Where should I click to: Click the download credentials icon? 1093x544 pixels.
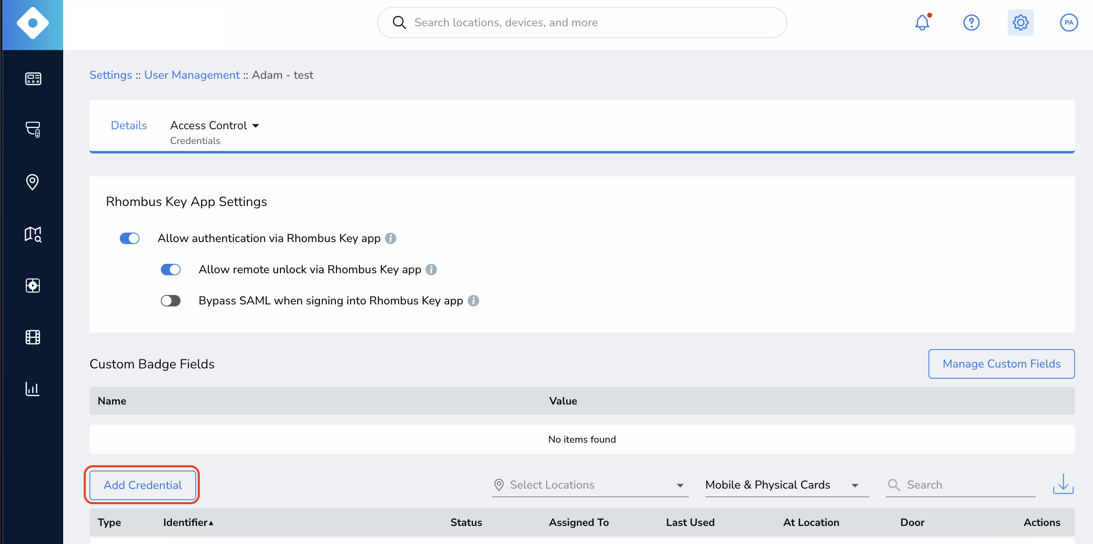pyautogui.click(x=1063, y=484)
